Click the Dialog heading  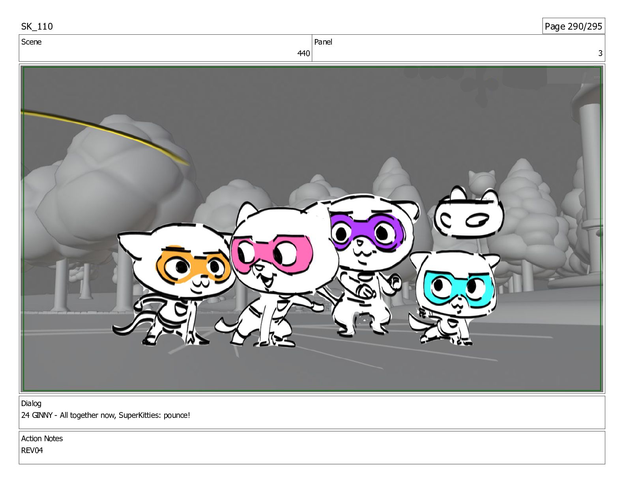point(31,403)
